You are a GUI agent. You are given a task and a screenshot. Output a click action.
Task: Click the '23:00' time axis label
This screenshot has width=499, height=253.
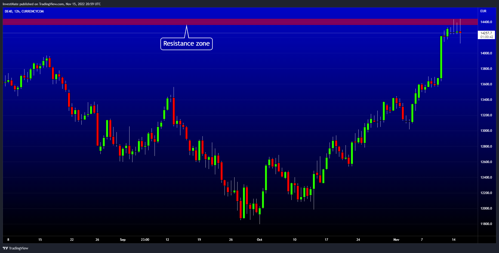145,240
